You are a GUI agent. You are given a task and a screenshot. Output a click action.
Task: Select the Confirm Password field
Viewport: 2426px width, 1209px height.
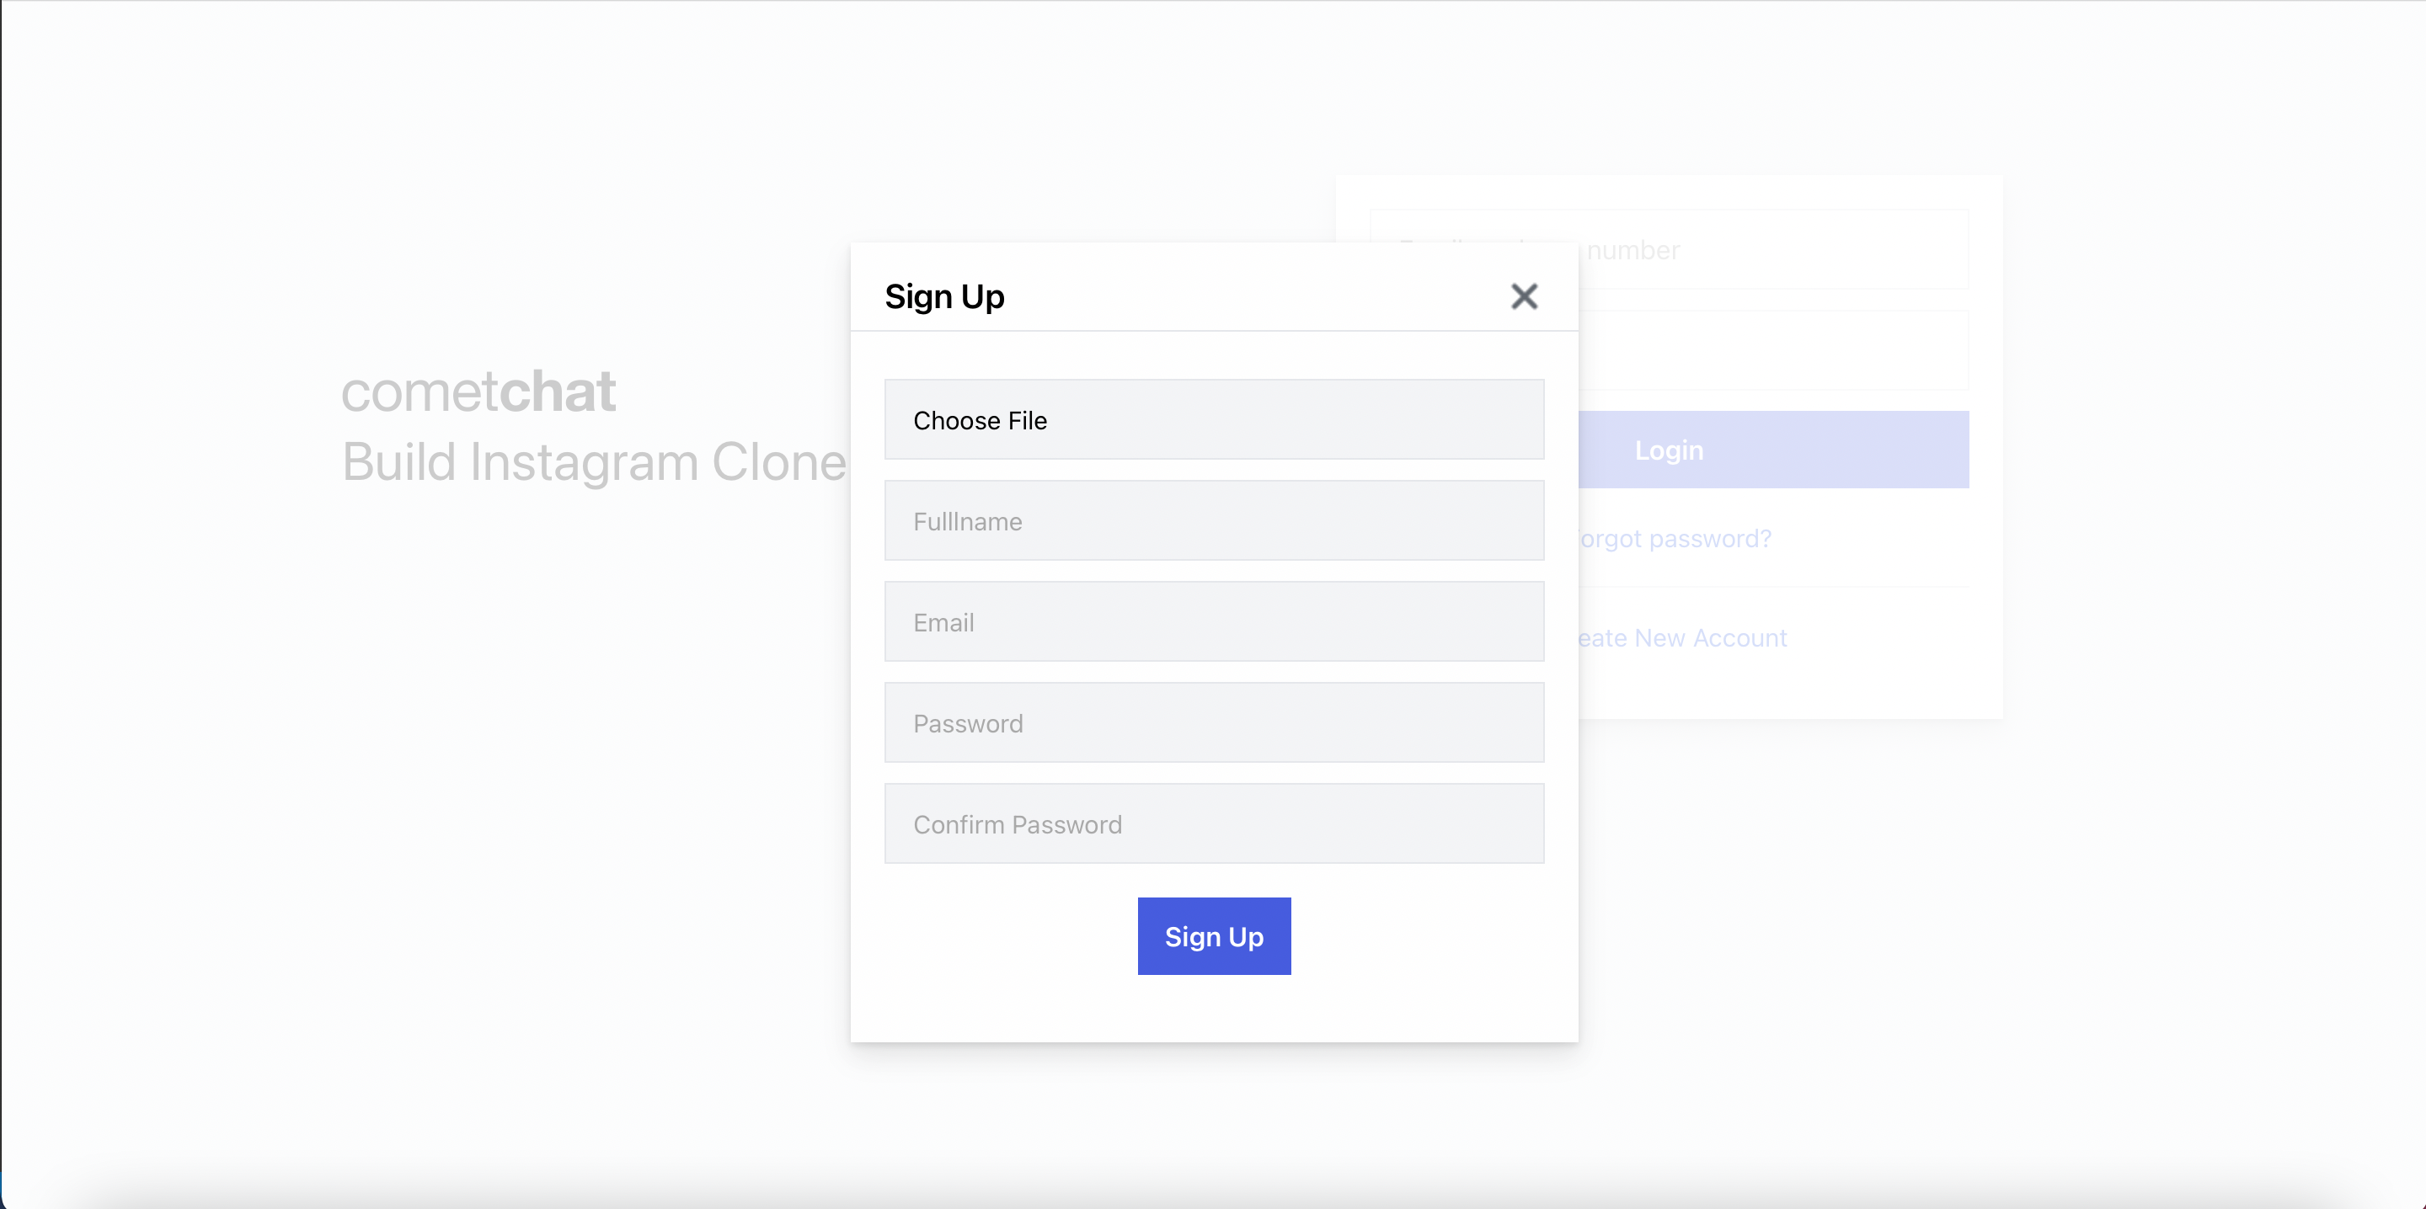point(1214,824)
